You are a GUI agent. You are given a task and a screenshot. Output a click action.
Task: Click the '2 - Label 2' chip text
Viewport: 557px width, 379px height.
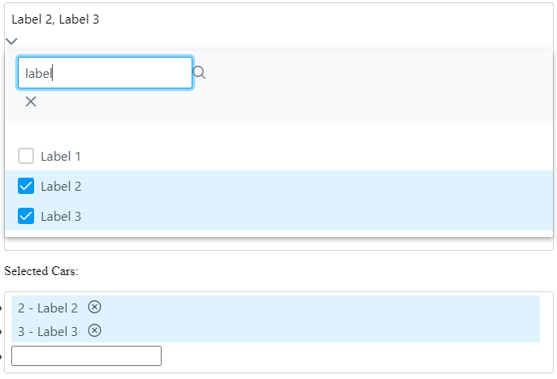click(x=48, y=308)
